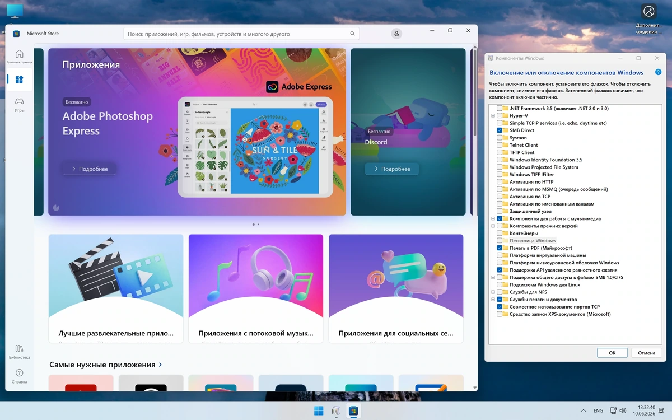Click the Adobe Express logo on the banner
Viewport: 672px width, 420px height.
tap(272, 87)
